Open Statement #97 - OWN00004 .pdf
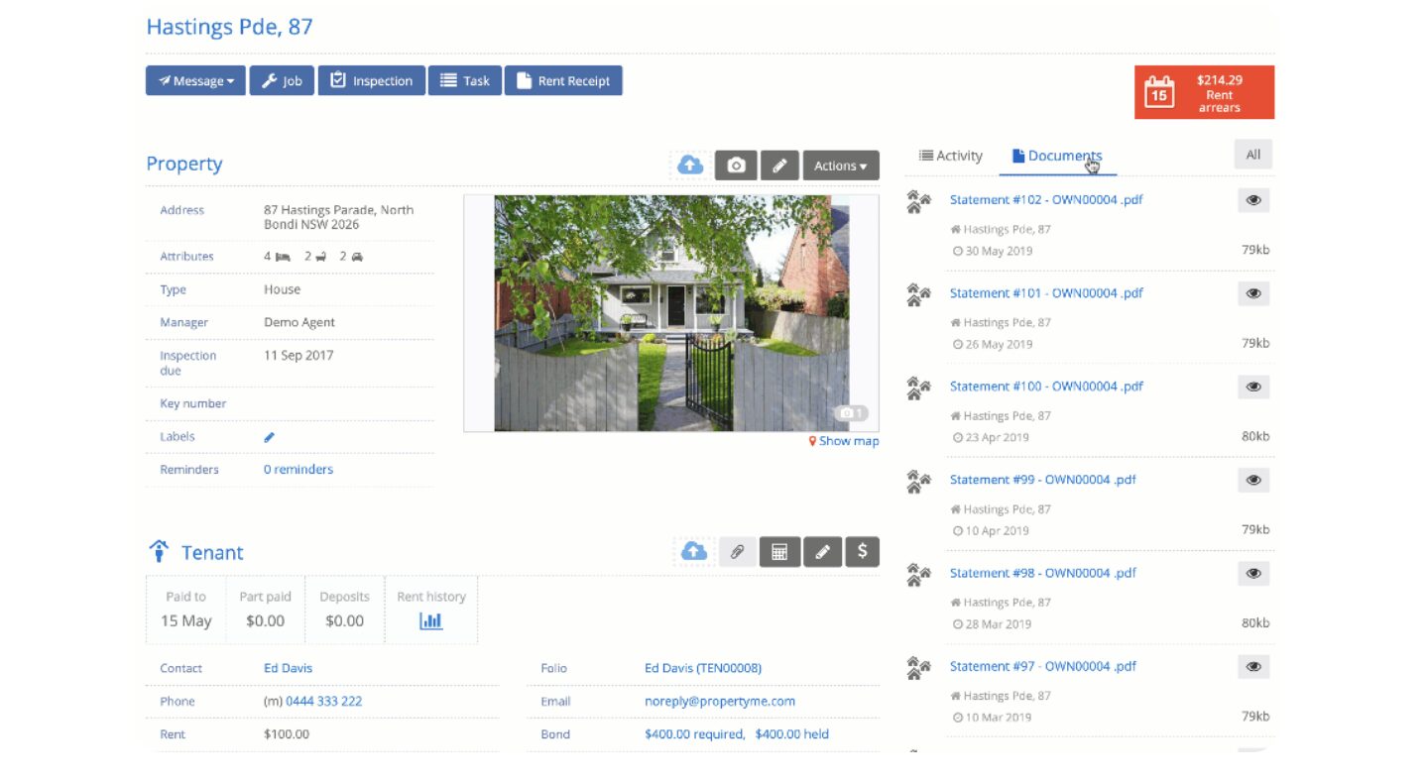 1043,665
